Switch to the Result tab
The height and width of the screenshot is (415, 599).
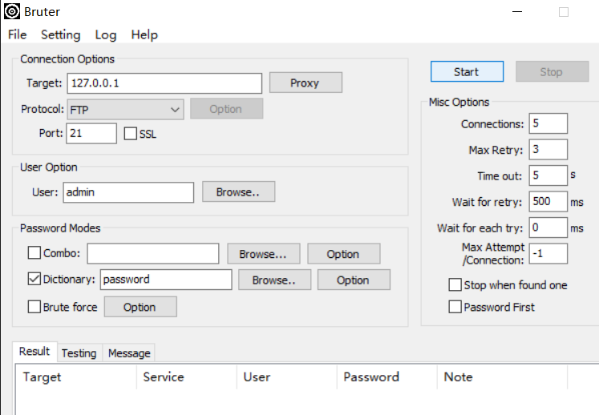coord(34,351)
